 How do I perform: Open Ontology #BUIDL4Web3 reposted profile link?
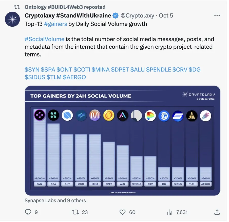click(x=65, y=7)
